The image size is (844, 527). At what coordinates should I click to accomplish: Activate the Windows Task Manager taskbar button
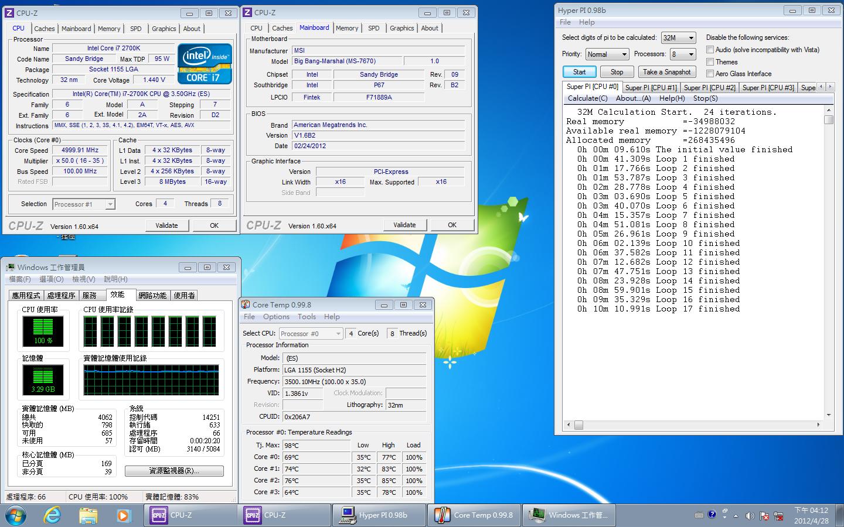[569, 515]
